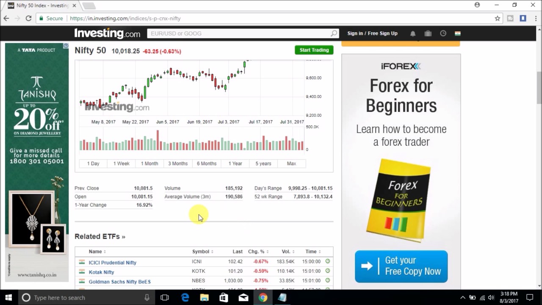Screen dimensions: 542x305
Task: Select the 1 Month chart range
Action: pos(149,164)
